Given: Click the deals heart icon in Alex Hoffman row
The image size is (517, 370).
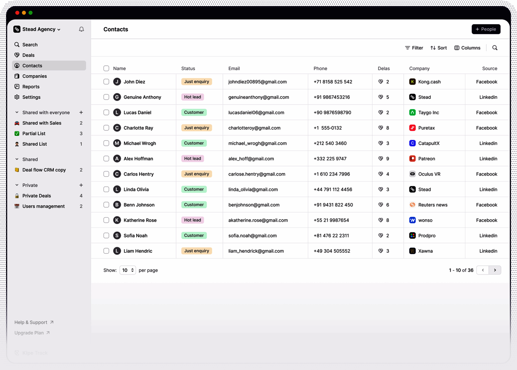Looking at the screenshot, I should [x=381, y=158].
